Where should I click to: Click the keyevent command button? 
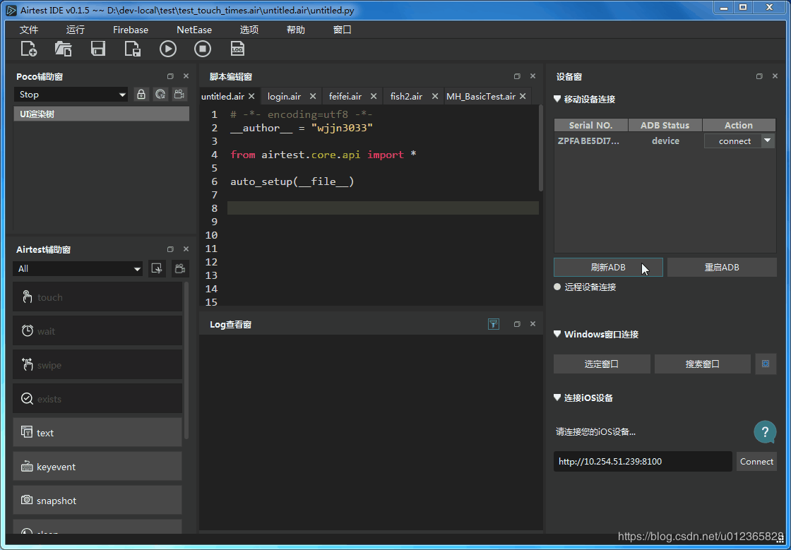97,466
